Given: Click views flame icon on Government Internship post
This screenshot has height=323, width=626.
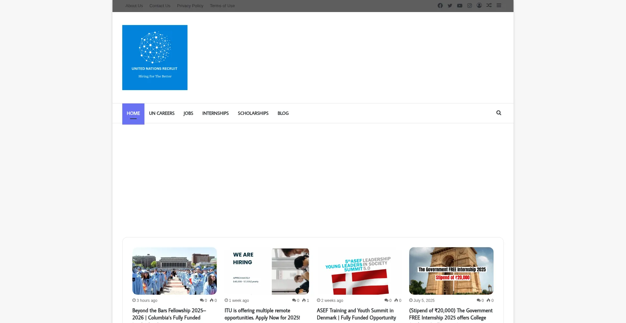Looking at the screenshot, I should coord(488,300).
